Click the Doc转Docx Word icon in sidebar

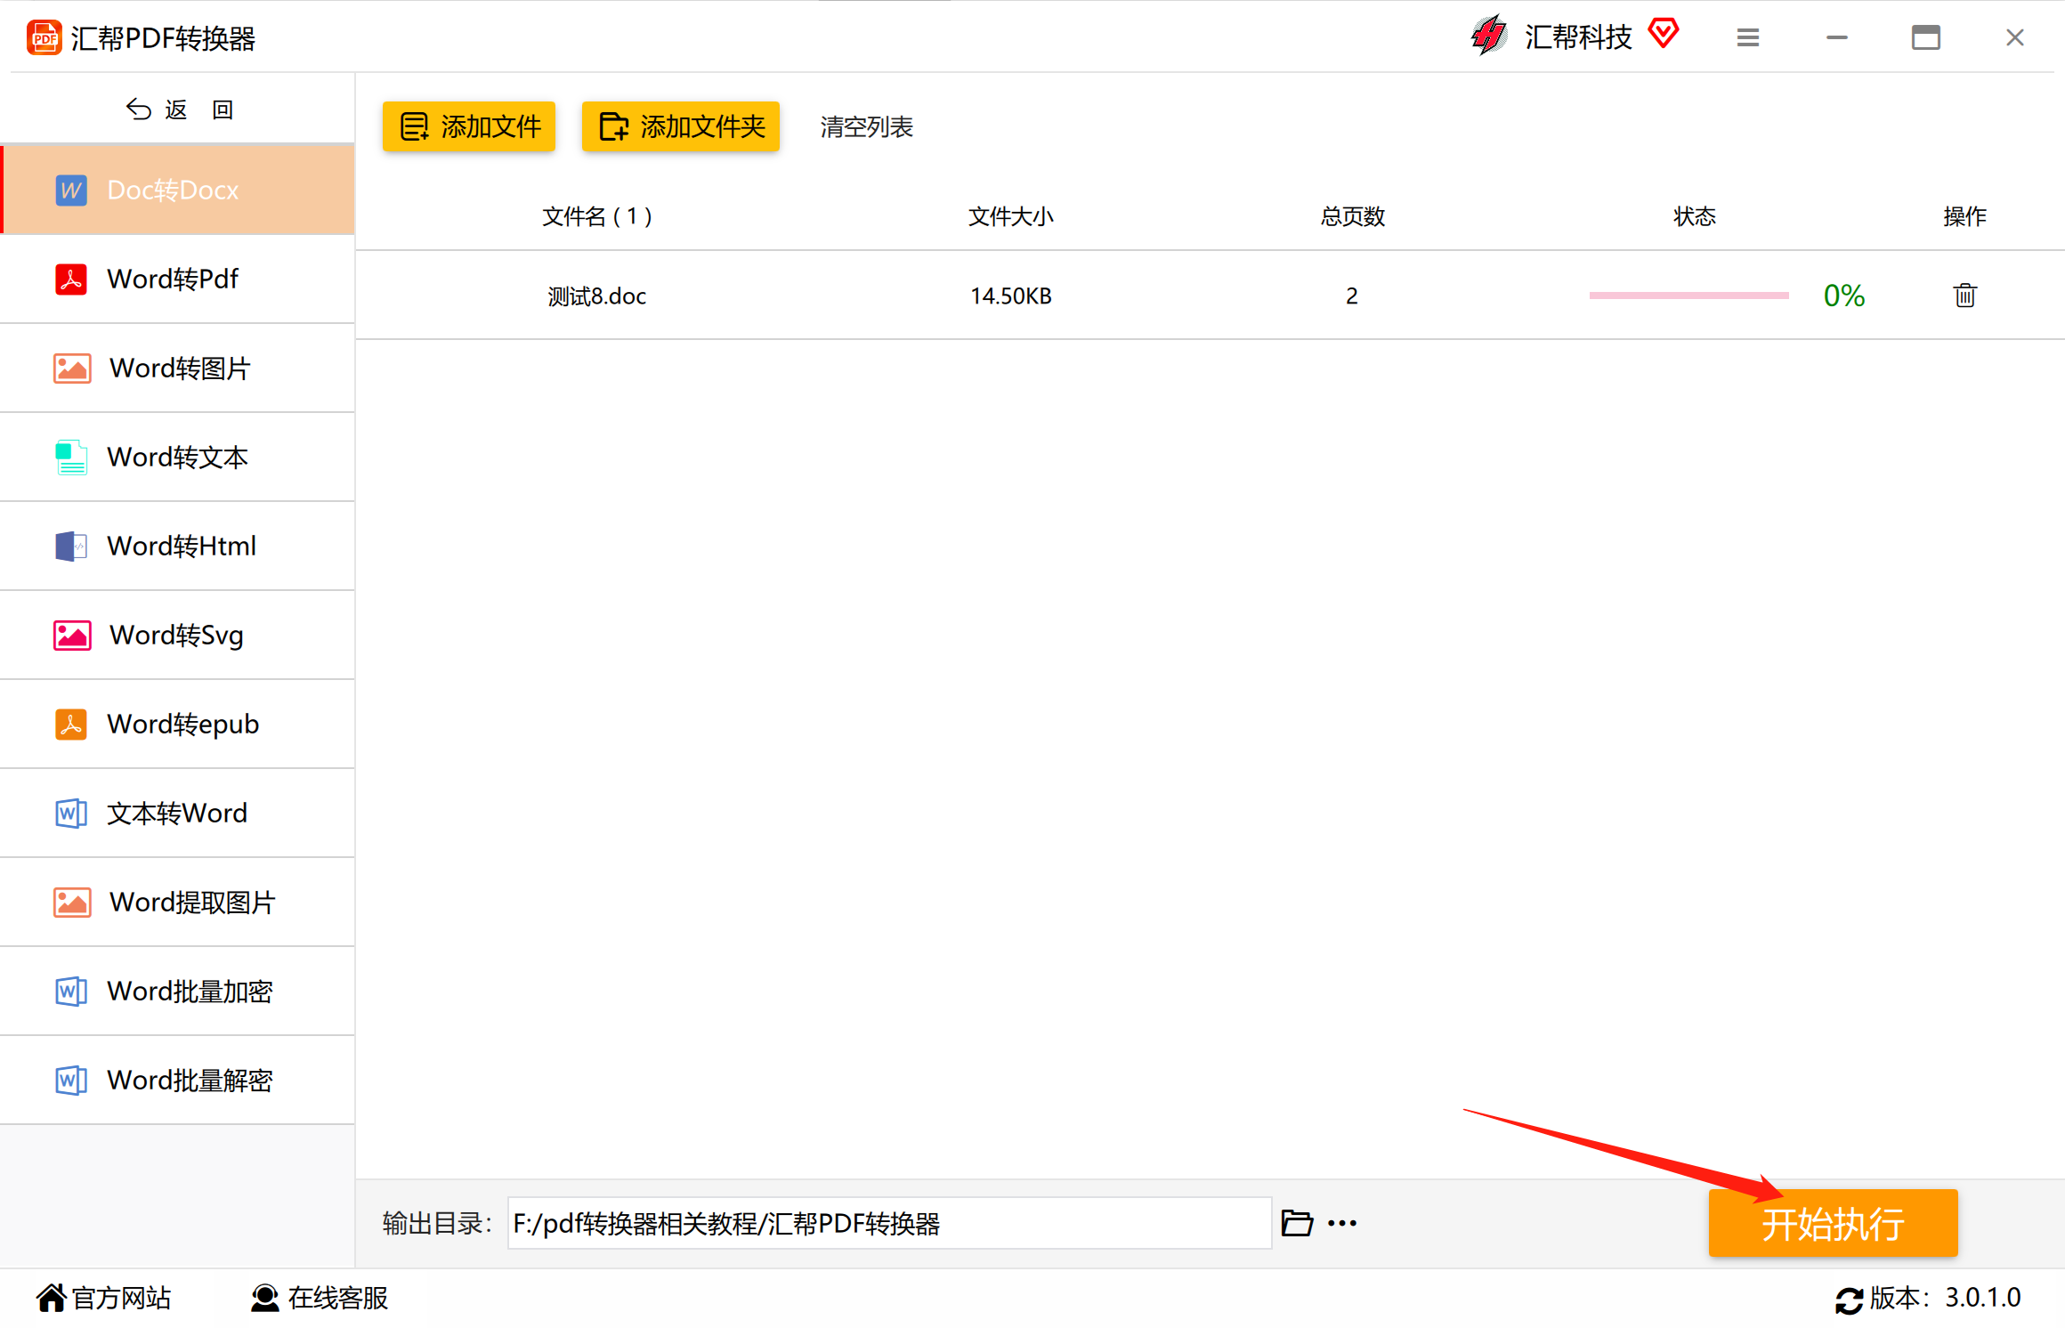(71, 190)
